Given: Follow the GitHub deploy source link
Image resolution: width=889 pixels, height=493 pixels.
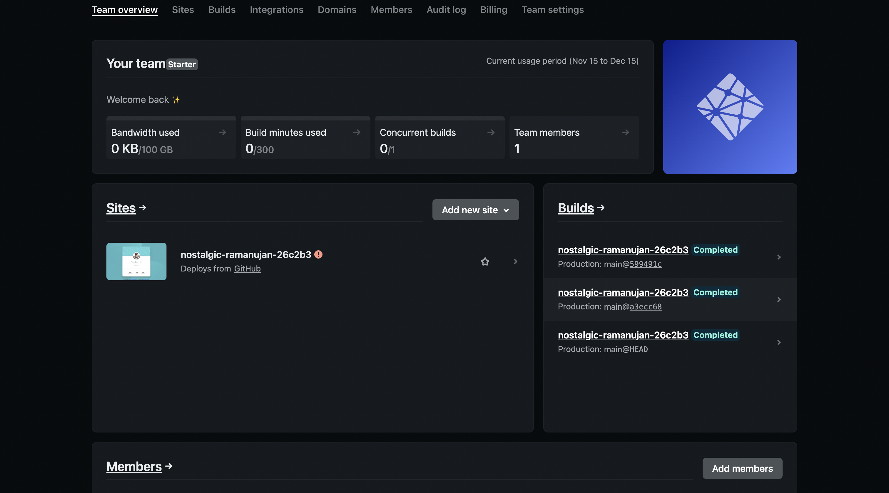Looking at the screenshot, I should pos(247,269).
